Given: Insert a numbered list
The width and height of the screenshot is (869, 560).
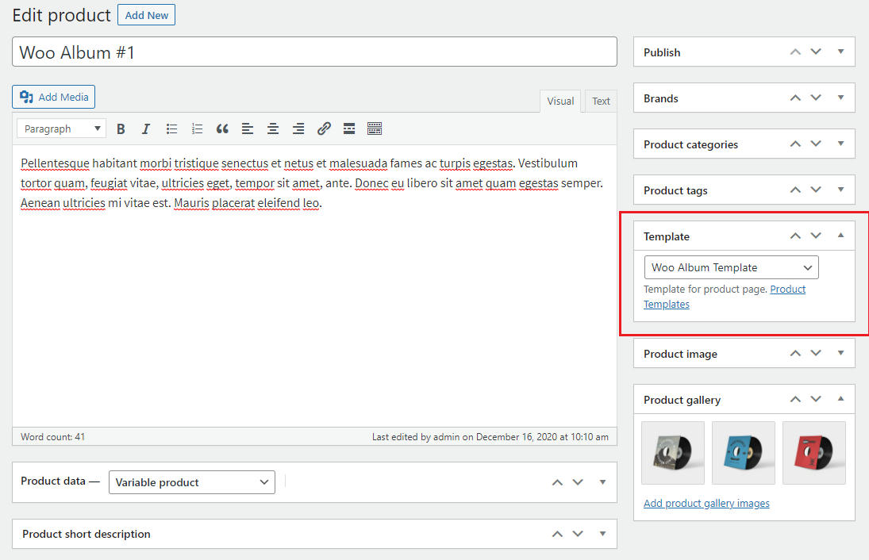Looking at the screenshot, I should point(197,129).
